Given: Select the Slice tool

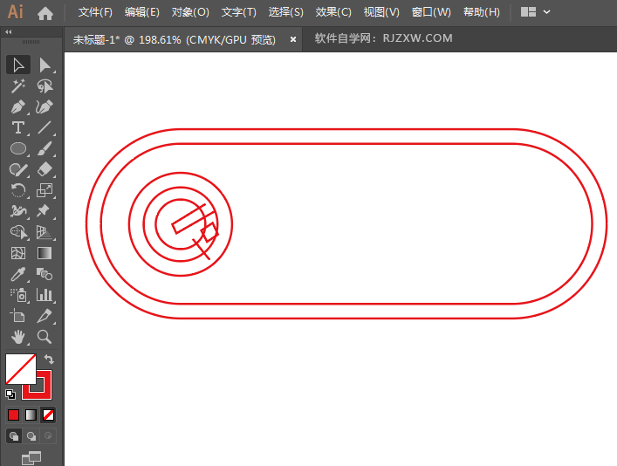Looking at the screenshot, I should [x=45, y=316].
